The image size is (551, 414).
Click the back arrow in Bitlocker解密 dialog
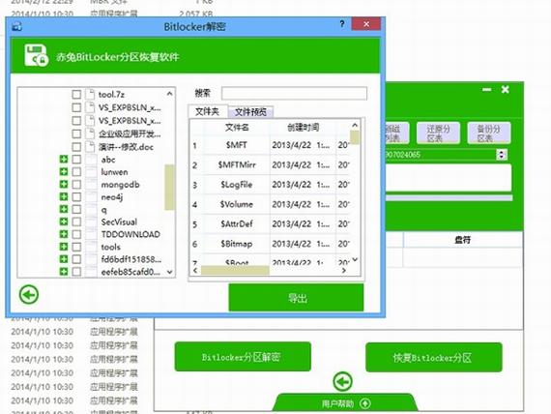(29, 295)
